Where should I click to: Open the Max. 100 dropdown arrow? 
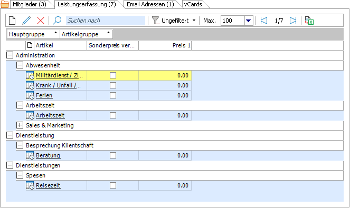pyautogui.click(x=249, y=21)
